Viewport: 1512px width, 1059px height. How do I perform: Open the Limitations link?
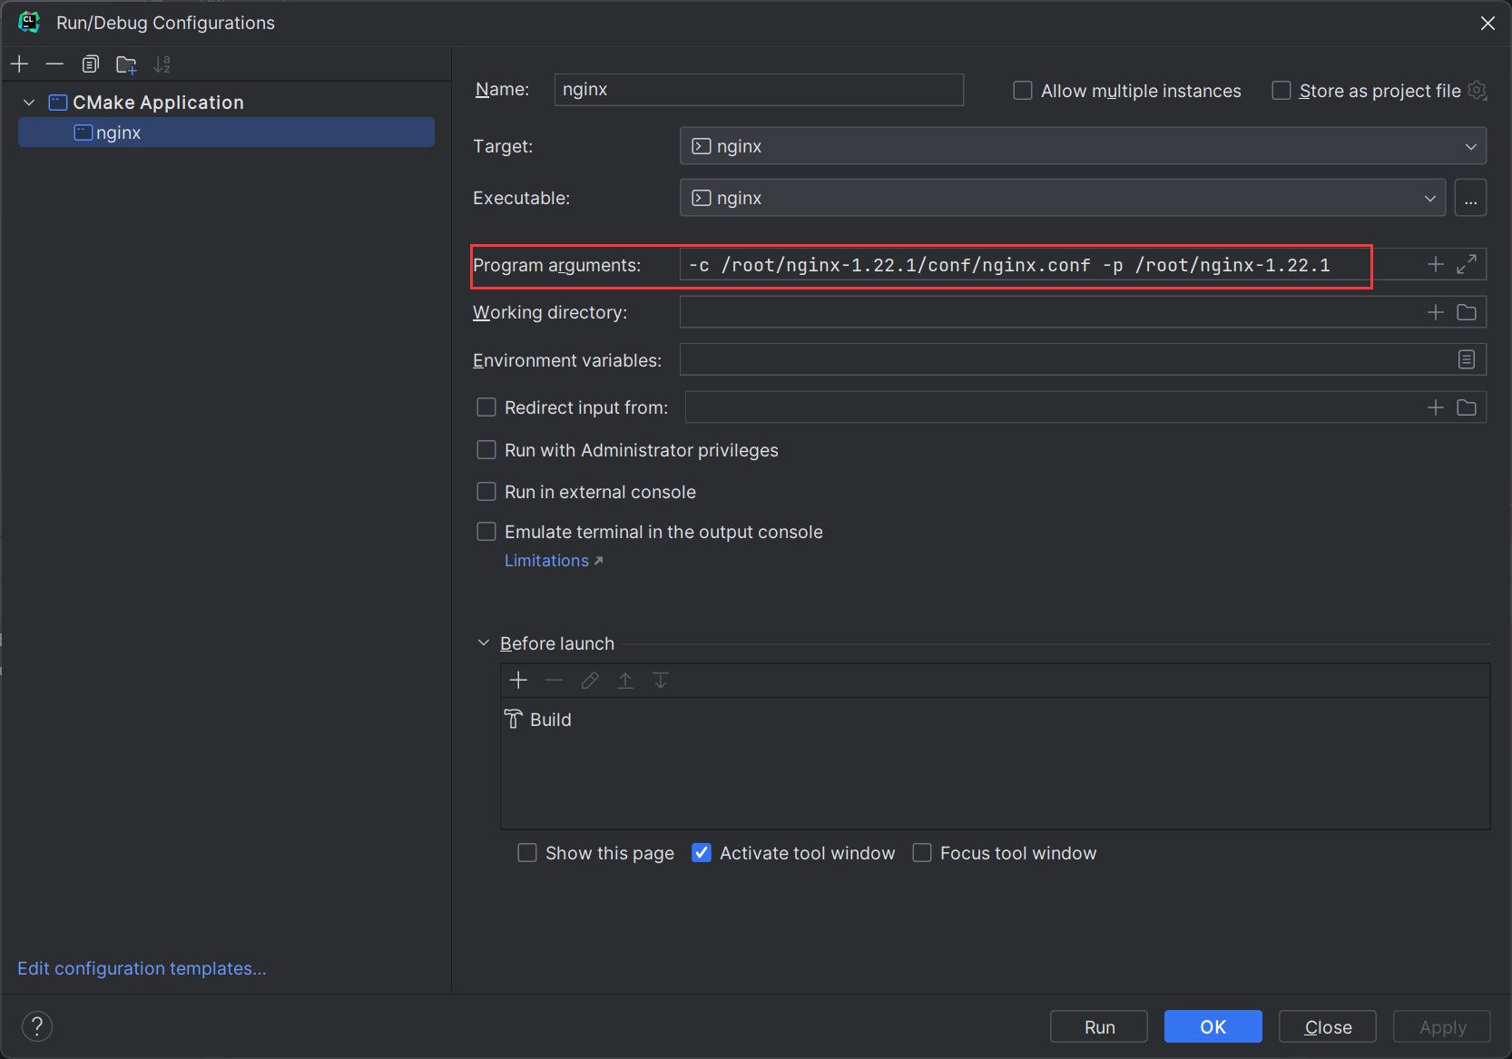click(554, 561)
